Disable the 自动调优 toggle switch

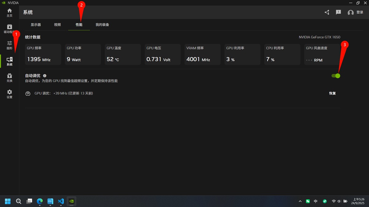[336, 76]
